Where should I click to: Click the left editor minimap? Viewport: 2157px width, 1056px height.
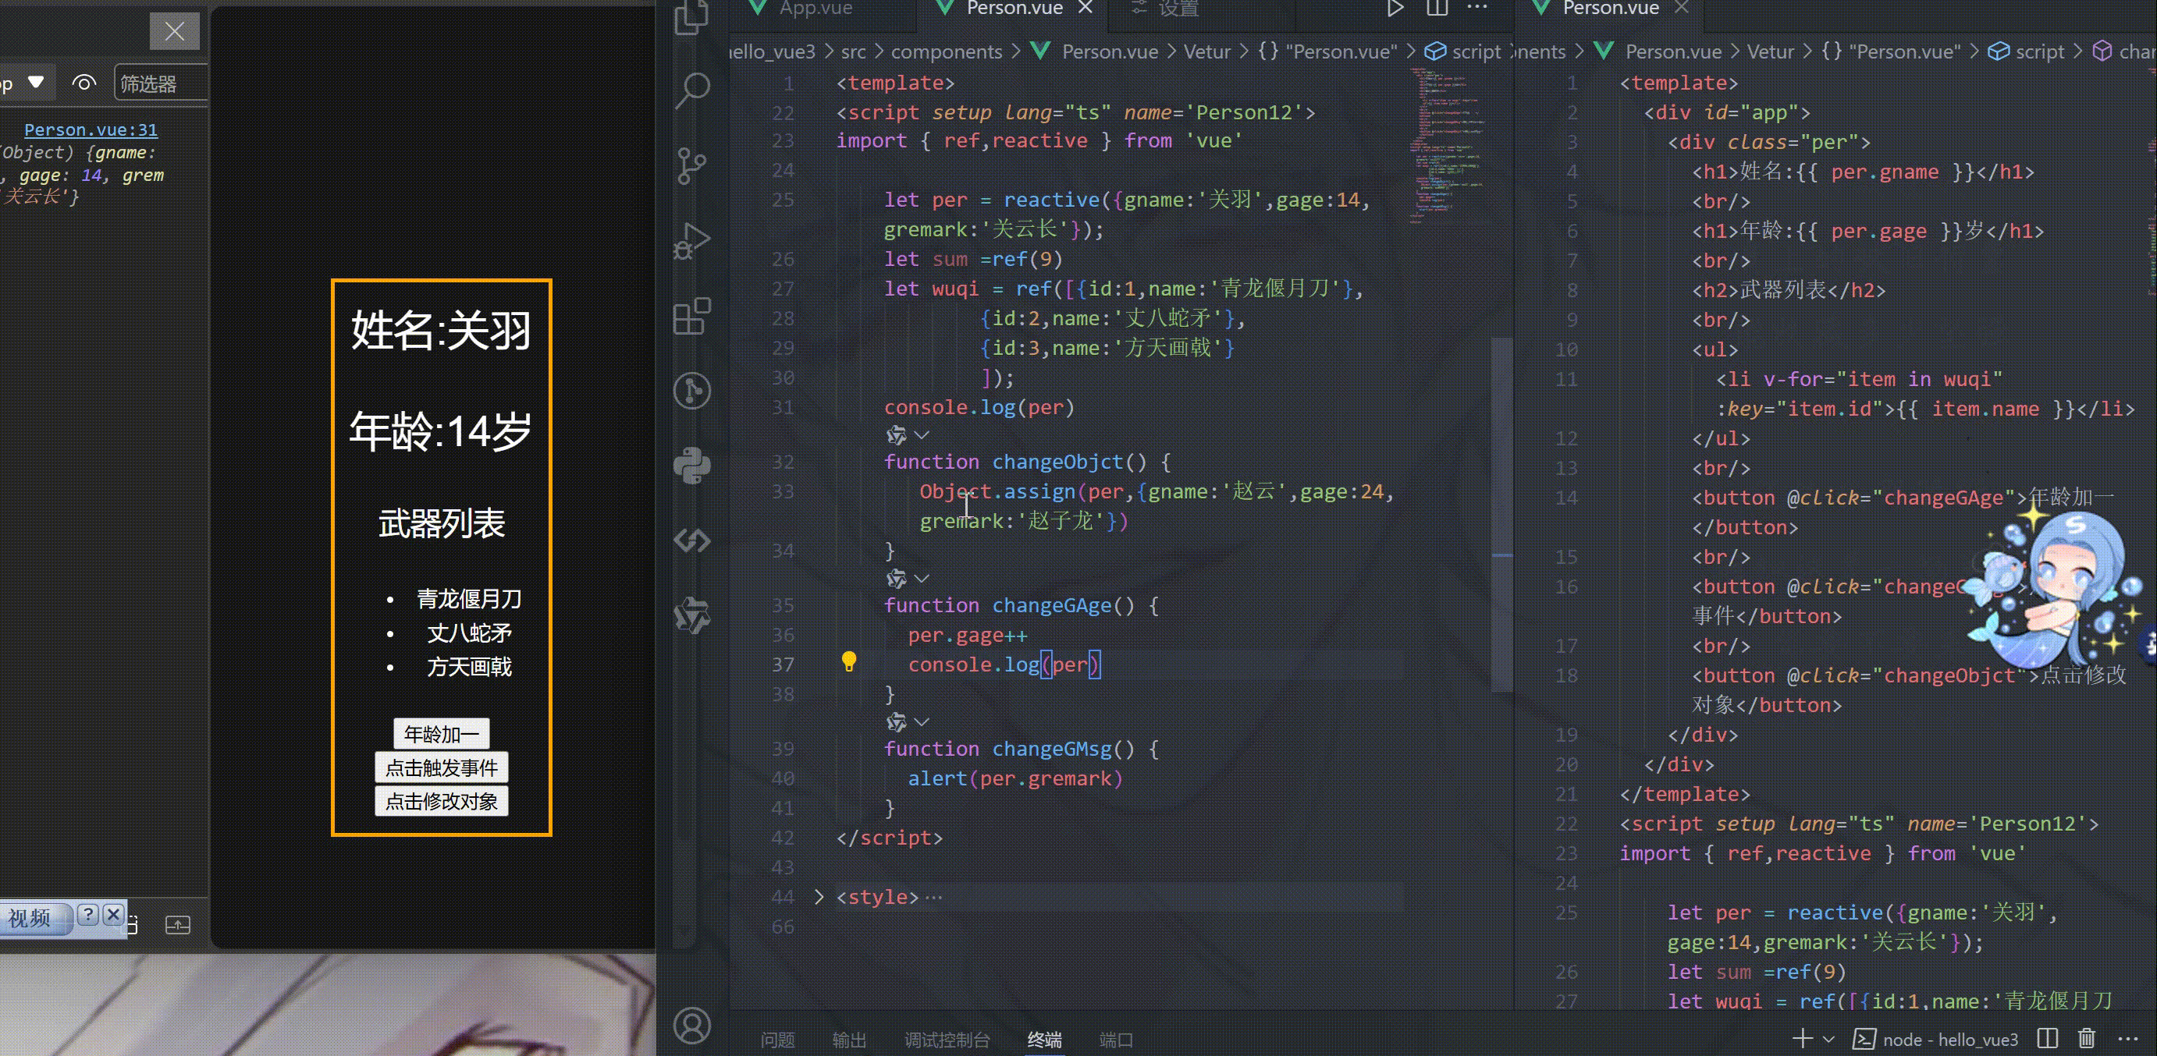coord(1447,147)
